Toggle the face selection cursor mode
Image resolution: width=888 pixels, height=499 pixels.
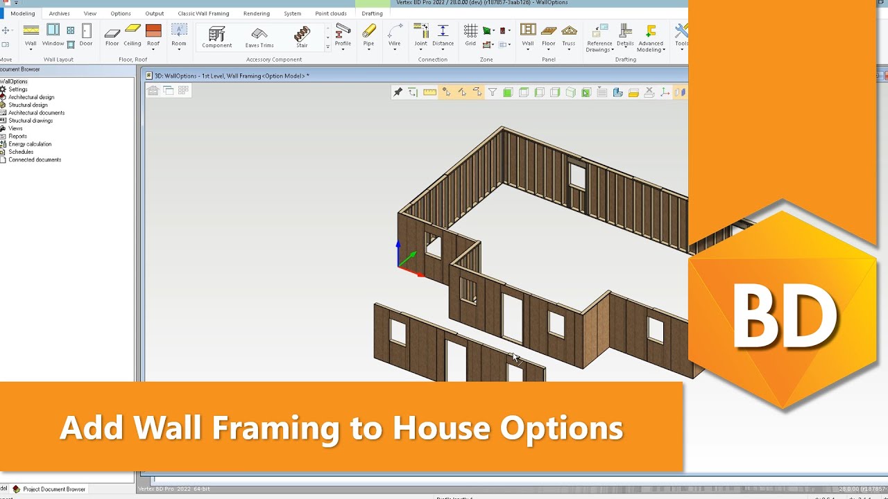click(477, 92)
